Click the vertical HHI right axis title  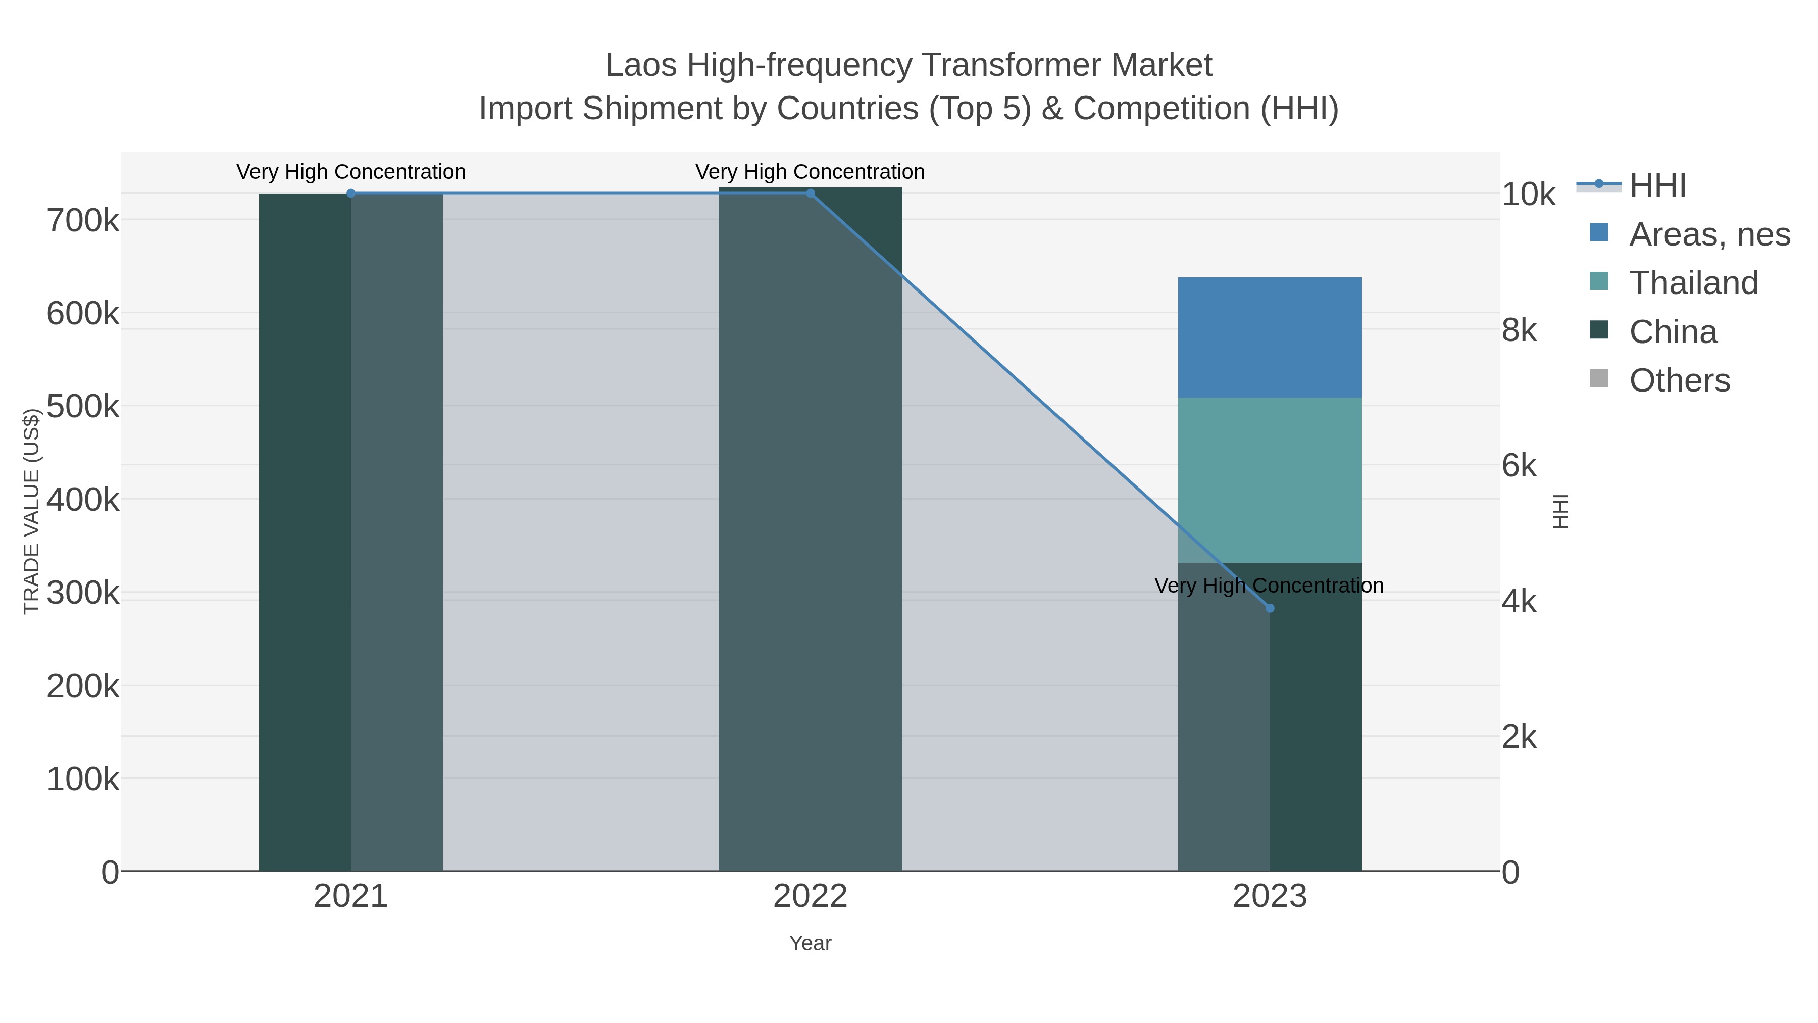coord(1560,511)
